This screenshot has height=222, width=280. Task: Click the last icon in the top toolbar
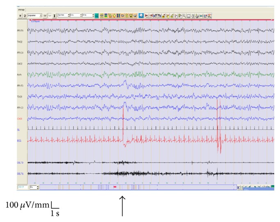[x=210, y=16]
